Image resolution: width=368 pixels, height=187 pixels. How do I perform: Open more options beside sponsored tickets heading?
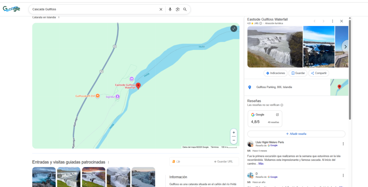point(109,162)
